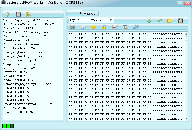Click the VCELL4: 0000 mV line
Image resolution: width=192 pixels, height=130 pixels.
click(x=17, y=88)
